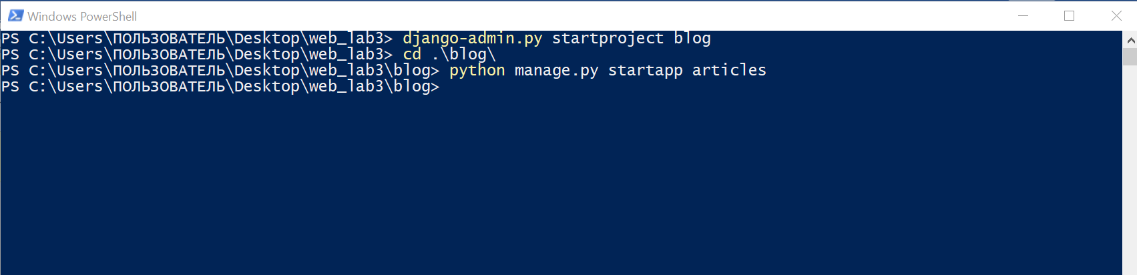Close the Windows PowerShell window
The image size is (1137, 275).
click(1116, 15)
